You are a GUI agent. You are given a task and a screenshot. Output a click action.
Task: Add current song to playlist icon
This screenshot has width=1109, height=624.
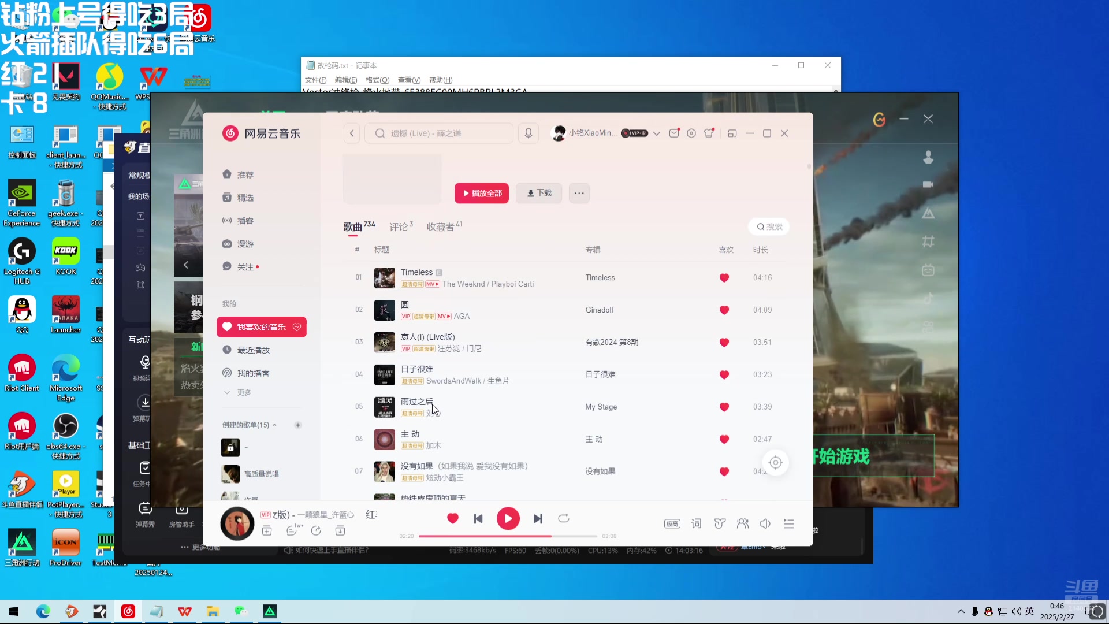click(x=267, y=531)
